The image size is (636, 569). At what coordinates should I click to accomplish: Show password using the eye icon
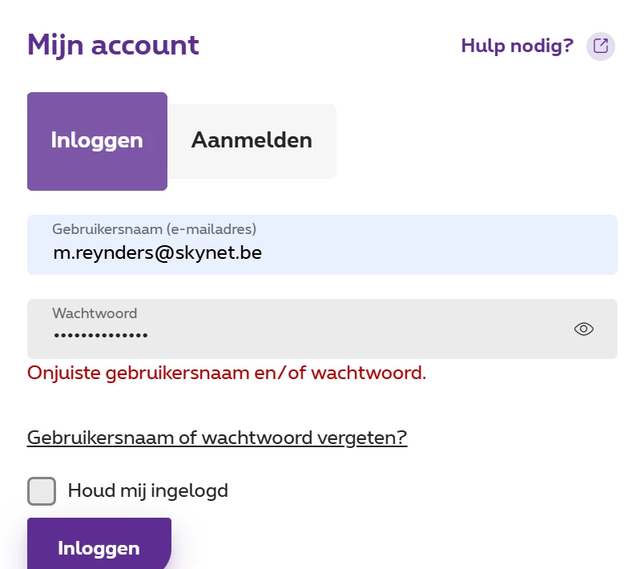584,329
